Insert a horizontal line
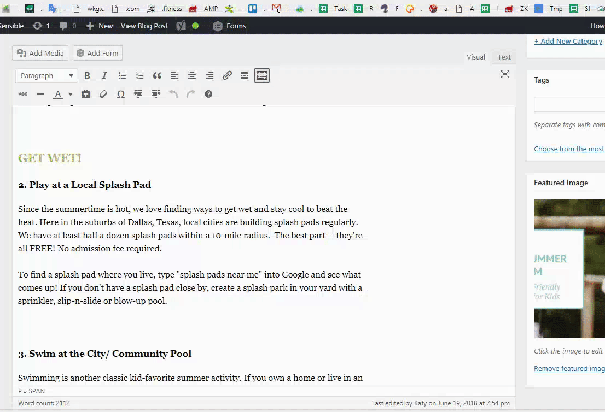605x412 pixels. (x=40, y=94)
